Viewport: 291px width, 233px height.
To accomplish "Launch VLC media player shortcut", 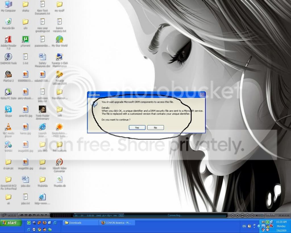I will coord(8,130).
